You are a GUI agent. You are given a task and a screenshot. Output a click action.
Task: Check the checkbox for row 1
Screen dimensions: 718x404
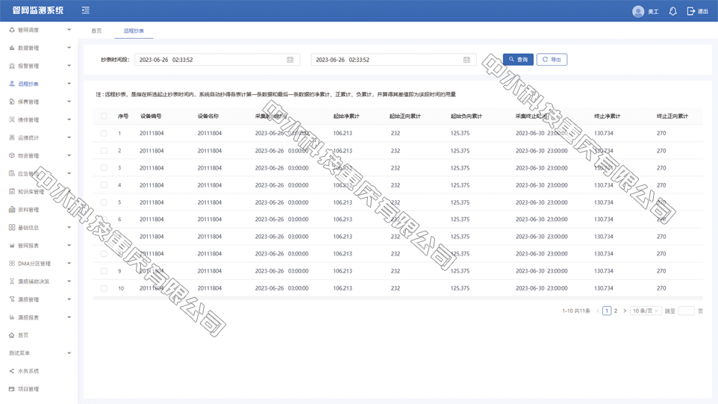(x=104, y=133)
